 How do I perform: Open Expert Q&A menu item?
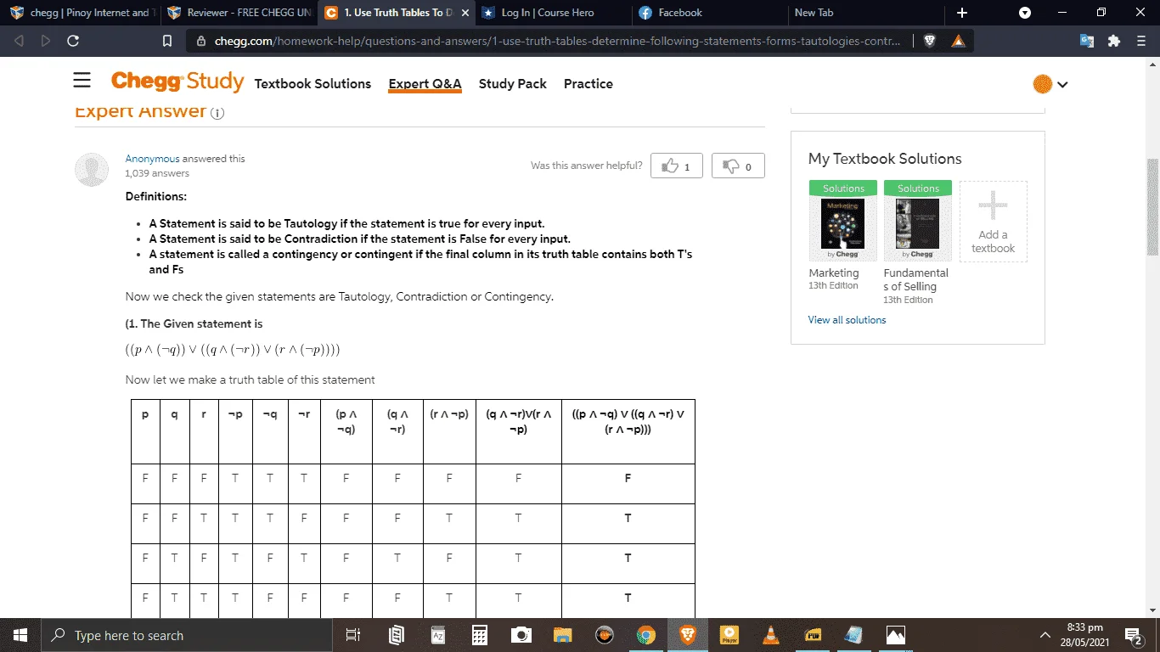coord(425,83)
